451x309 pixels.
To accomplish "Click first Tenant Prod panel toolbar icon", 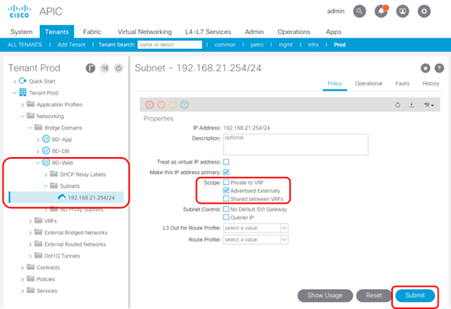I will point(91,68).
